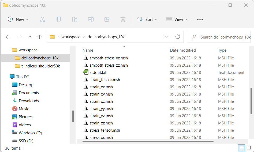Click workspace in the address breadcrumb
This screenshot has width=254, height=152.
pos(71,37)
